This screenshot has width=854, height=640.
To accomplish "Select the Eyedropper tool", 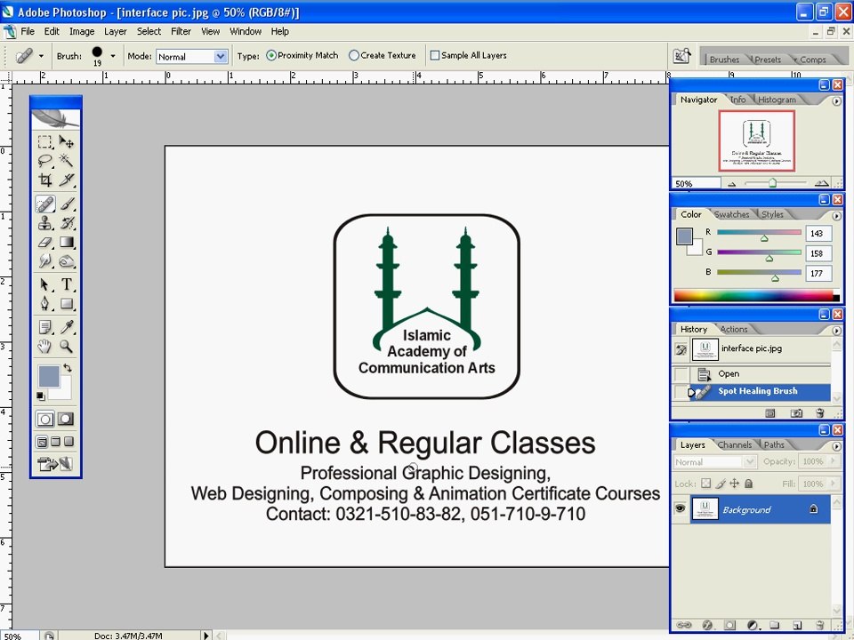I will [67, 327].
